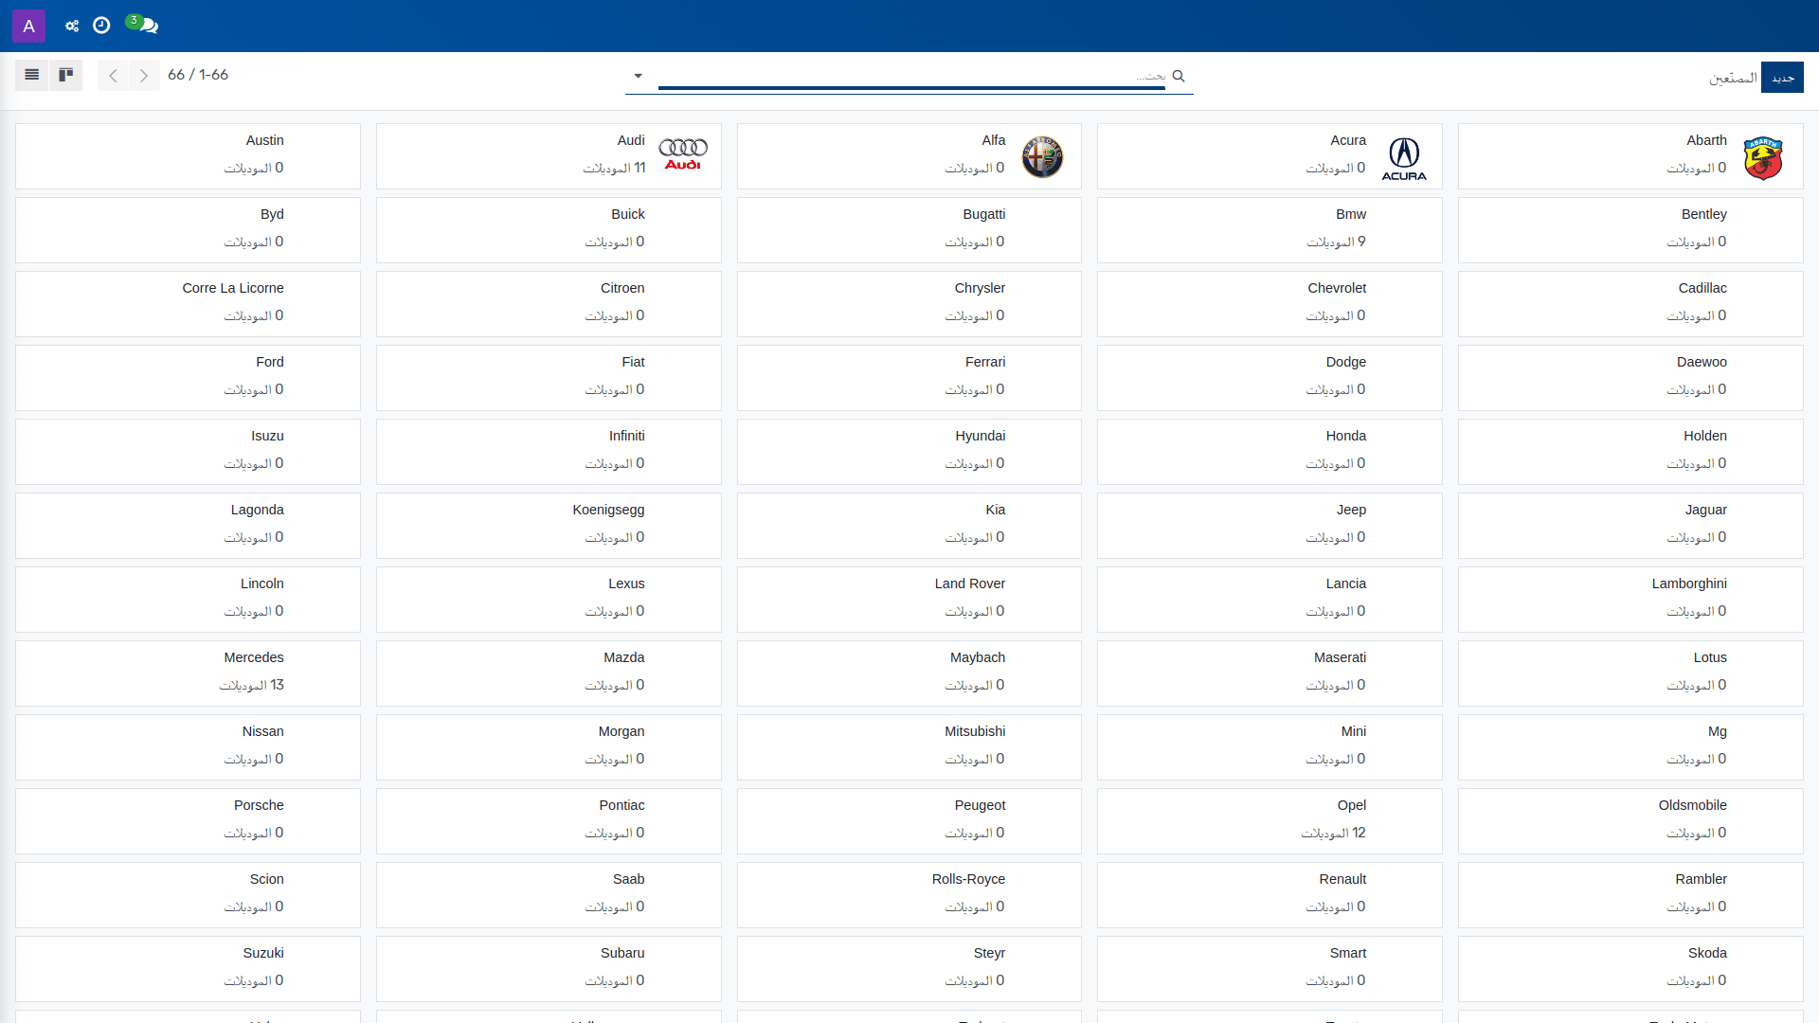Click the Abarth logo image
The height and width of the screenshot is (1023, 1819).
pos(1764,158)
